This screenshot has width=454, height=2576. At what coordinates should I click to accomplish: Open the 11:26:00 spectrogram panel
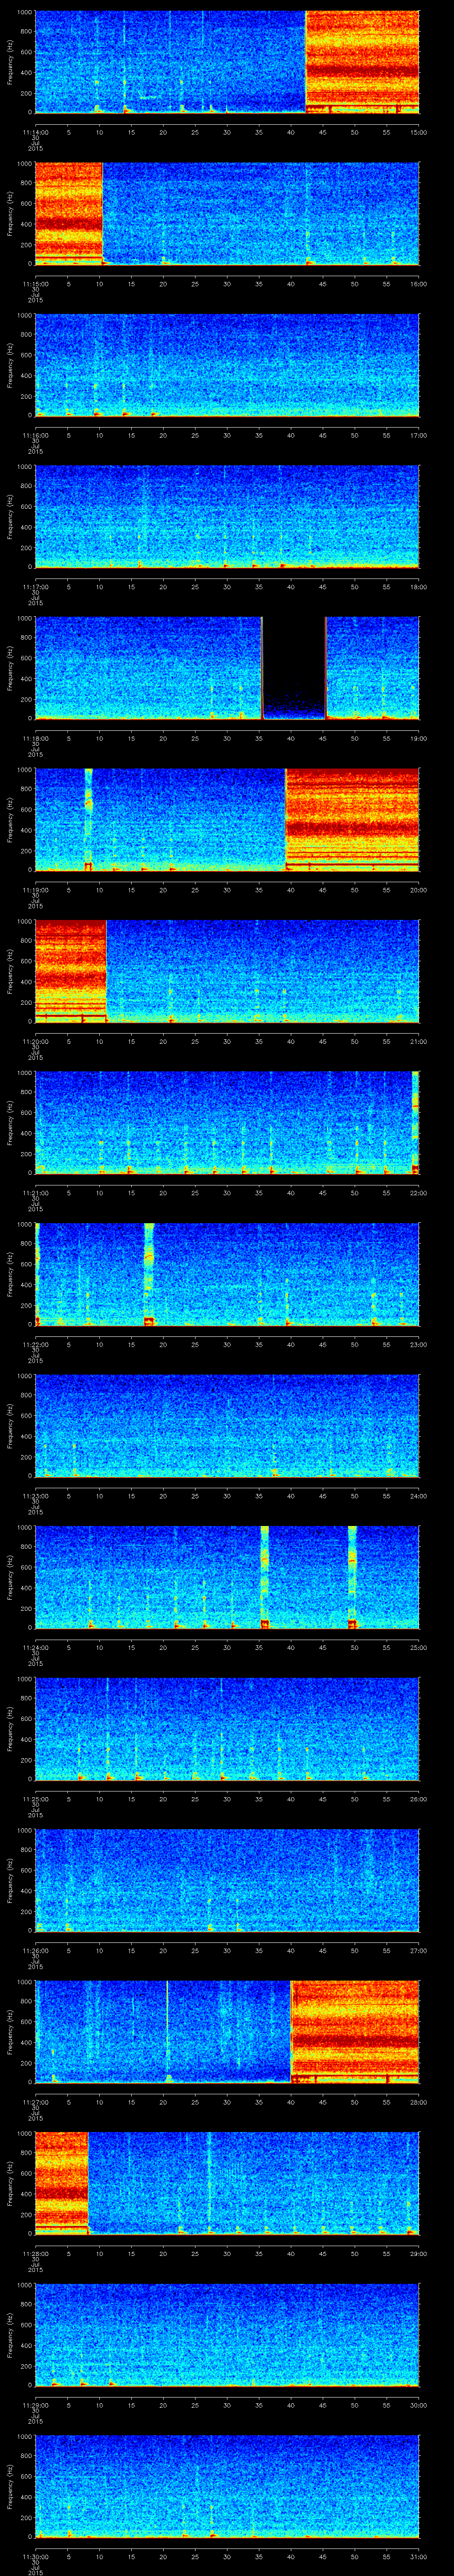[227, 1880]
